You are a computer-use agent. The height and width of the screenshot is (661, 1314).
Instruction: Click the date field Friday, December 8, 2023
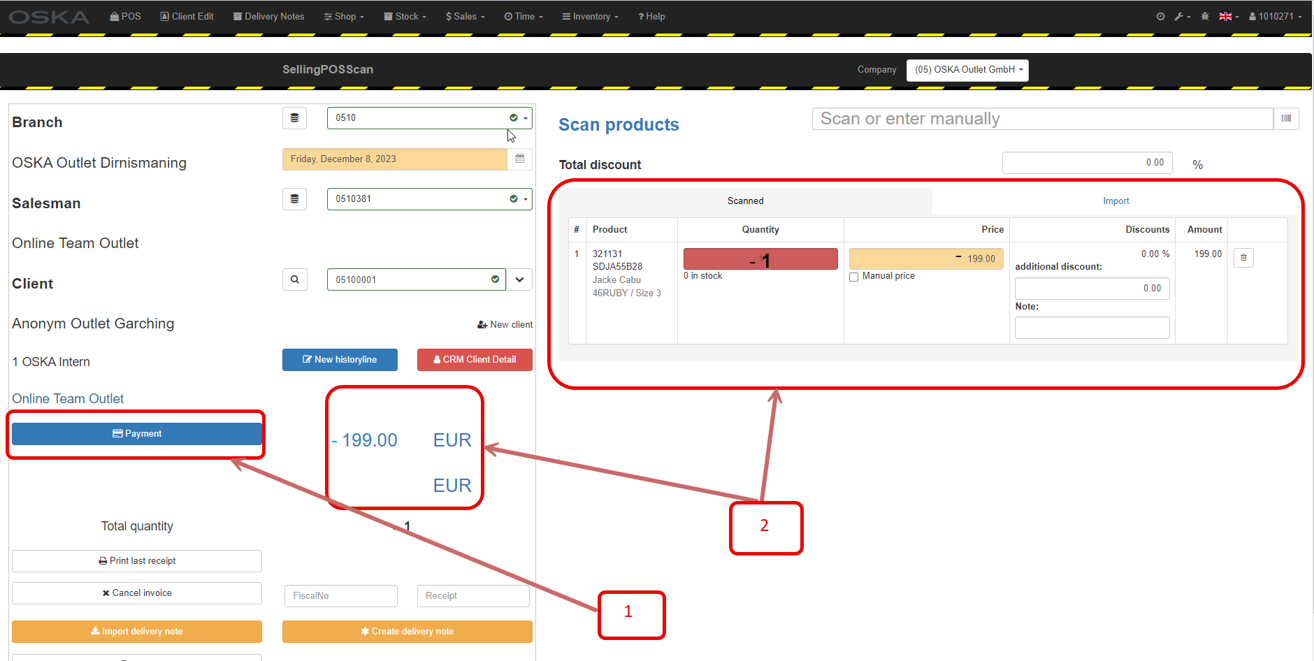pyautogui.click(x=395, y=159)
